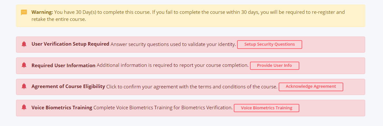The height and width of the screenshot is (126, 383).
Task: Select the Provide User Info button
Action: click(274, 66)
